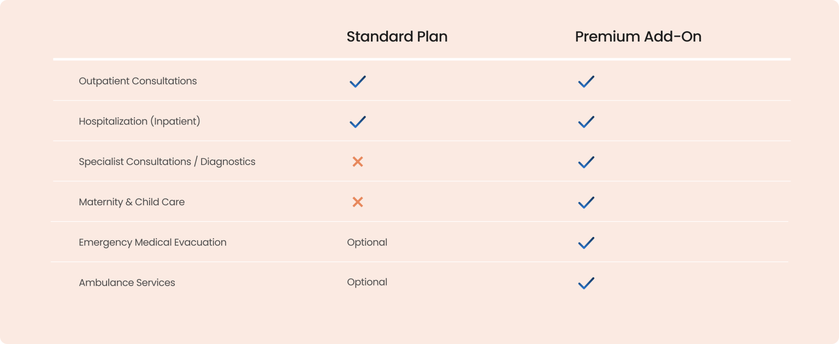
Task: Select the Premium Add-On column header
Action: point(638,37)
